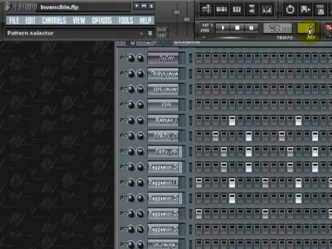
Task: Stop playback with the Stop button
Action: tap(237, 28)
